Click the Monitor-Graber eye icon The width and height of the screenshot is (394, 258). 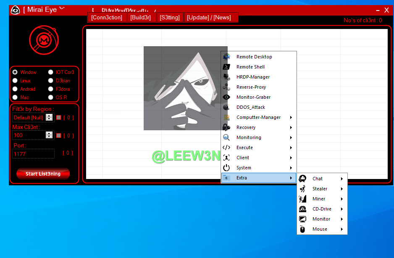227,97
